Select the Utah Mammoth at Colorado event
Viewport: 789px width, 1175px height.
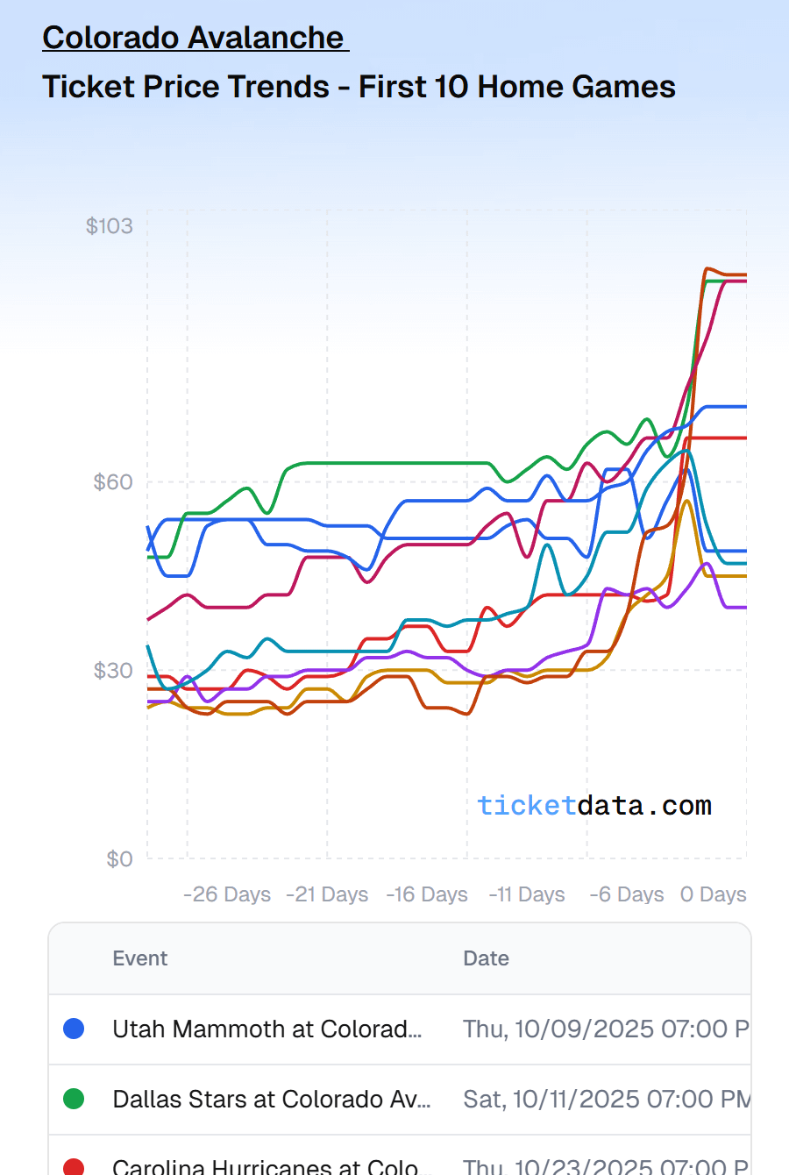(267, 1029)
